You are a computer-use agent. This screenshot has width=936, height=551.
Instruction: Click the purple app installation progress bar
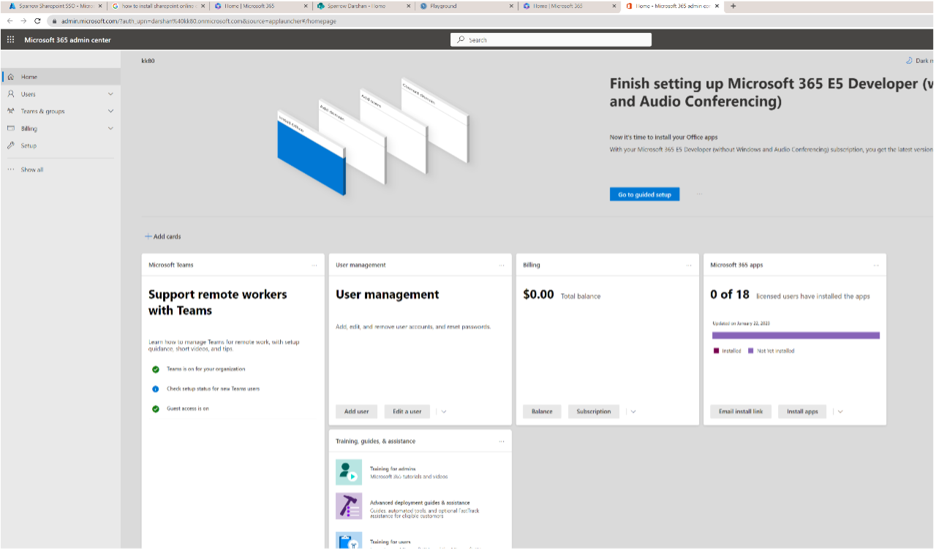point(796,335)
